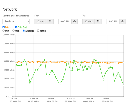Click the 'To:' label
The height and width of the screenshot is (103, 128).
pos(84,16)
